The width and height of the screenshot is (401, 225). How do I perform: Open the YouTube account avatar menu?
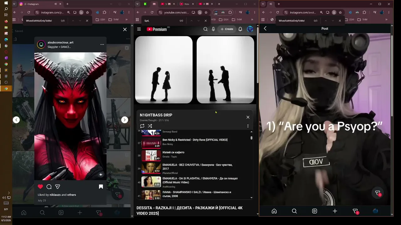point(250,29)
